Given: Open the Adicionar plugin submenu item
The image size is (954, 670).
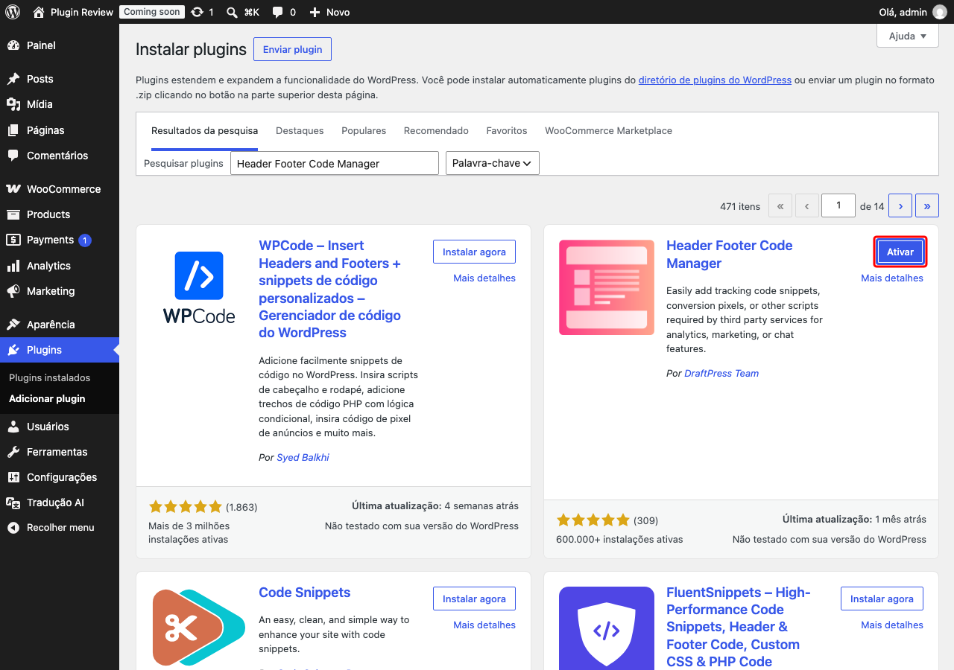Looking at the screenshot, I should click(47, 398).
